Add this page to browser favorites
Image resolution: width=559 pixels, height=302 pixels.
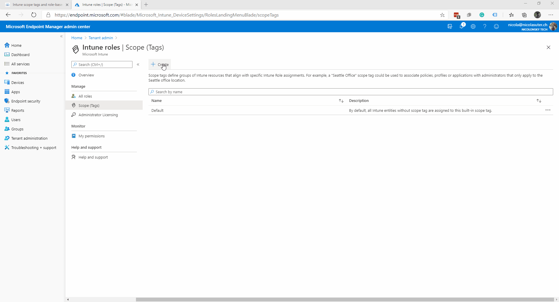coord(442,15)
